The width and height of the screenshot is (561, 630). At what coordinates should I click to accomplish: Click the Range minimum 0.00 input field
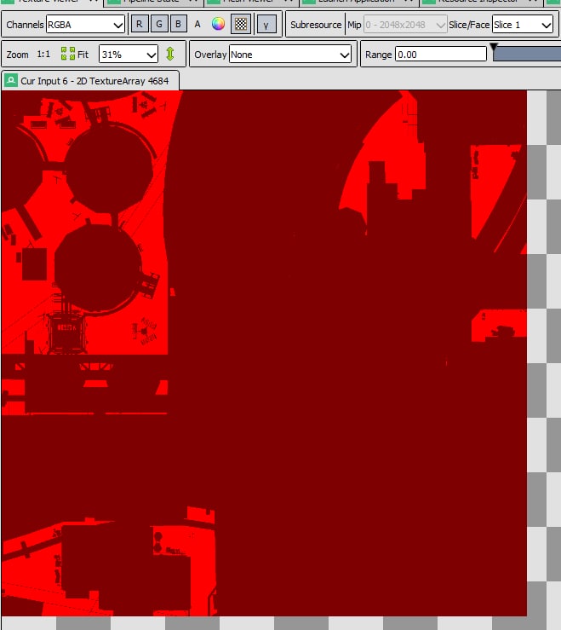[441, 55]
